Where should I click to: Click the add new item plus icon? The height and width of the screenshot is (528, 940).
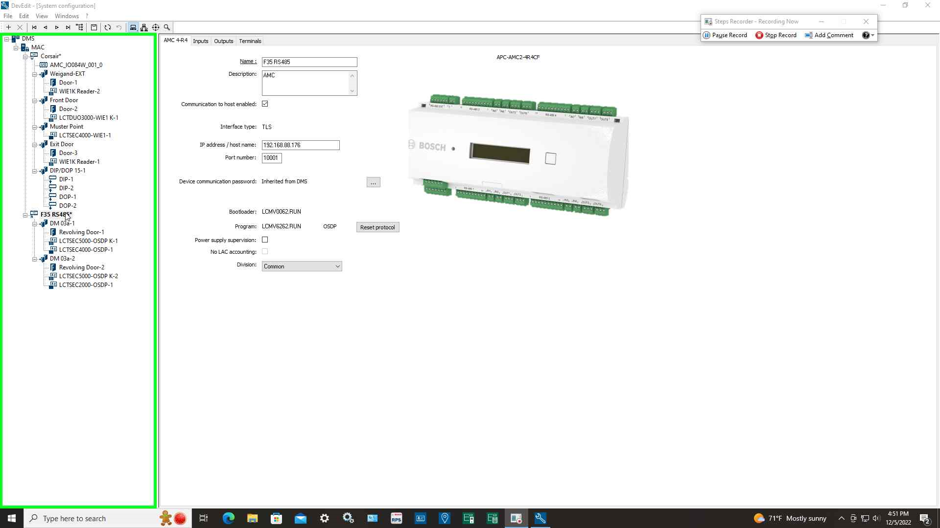(x=8, y=27)
